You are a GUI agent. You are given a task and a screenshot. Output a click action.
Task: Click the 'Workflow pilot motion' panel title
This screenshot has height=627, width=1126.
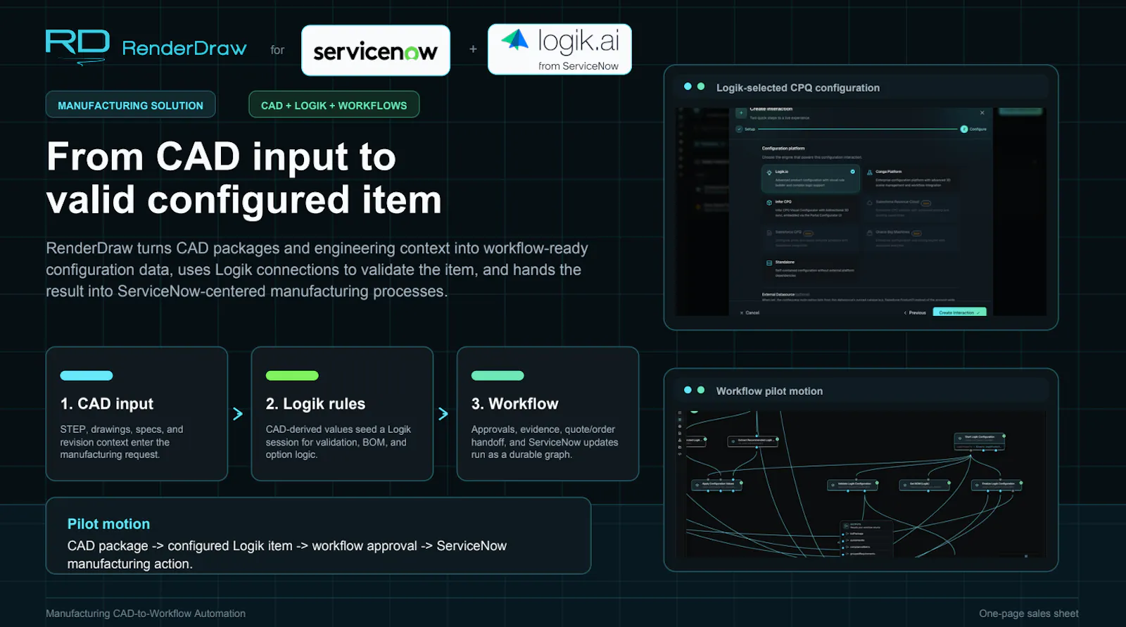(769, 391)
